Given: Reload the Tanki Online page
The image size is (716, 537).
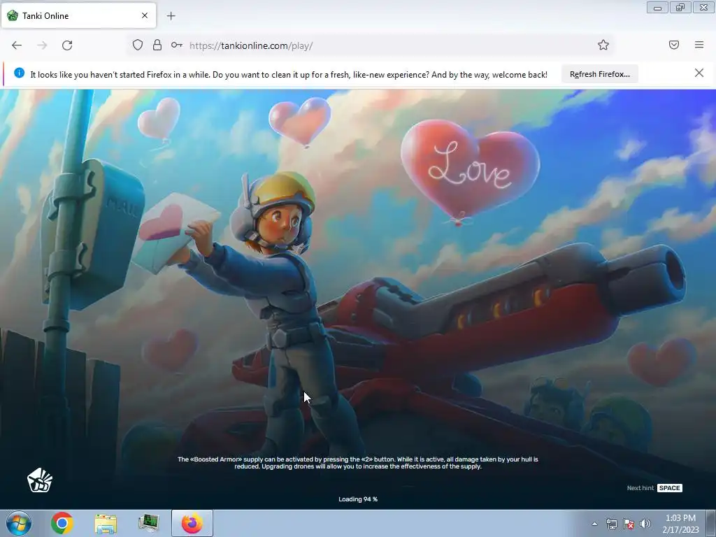Looking at the screenshot, I should point(67,45).
